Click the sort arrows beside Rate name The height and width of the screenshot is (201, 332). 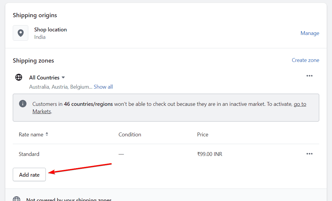coord(47,134)
